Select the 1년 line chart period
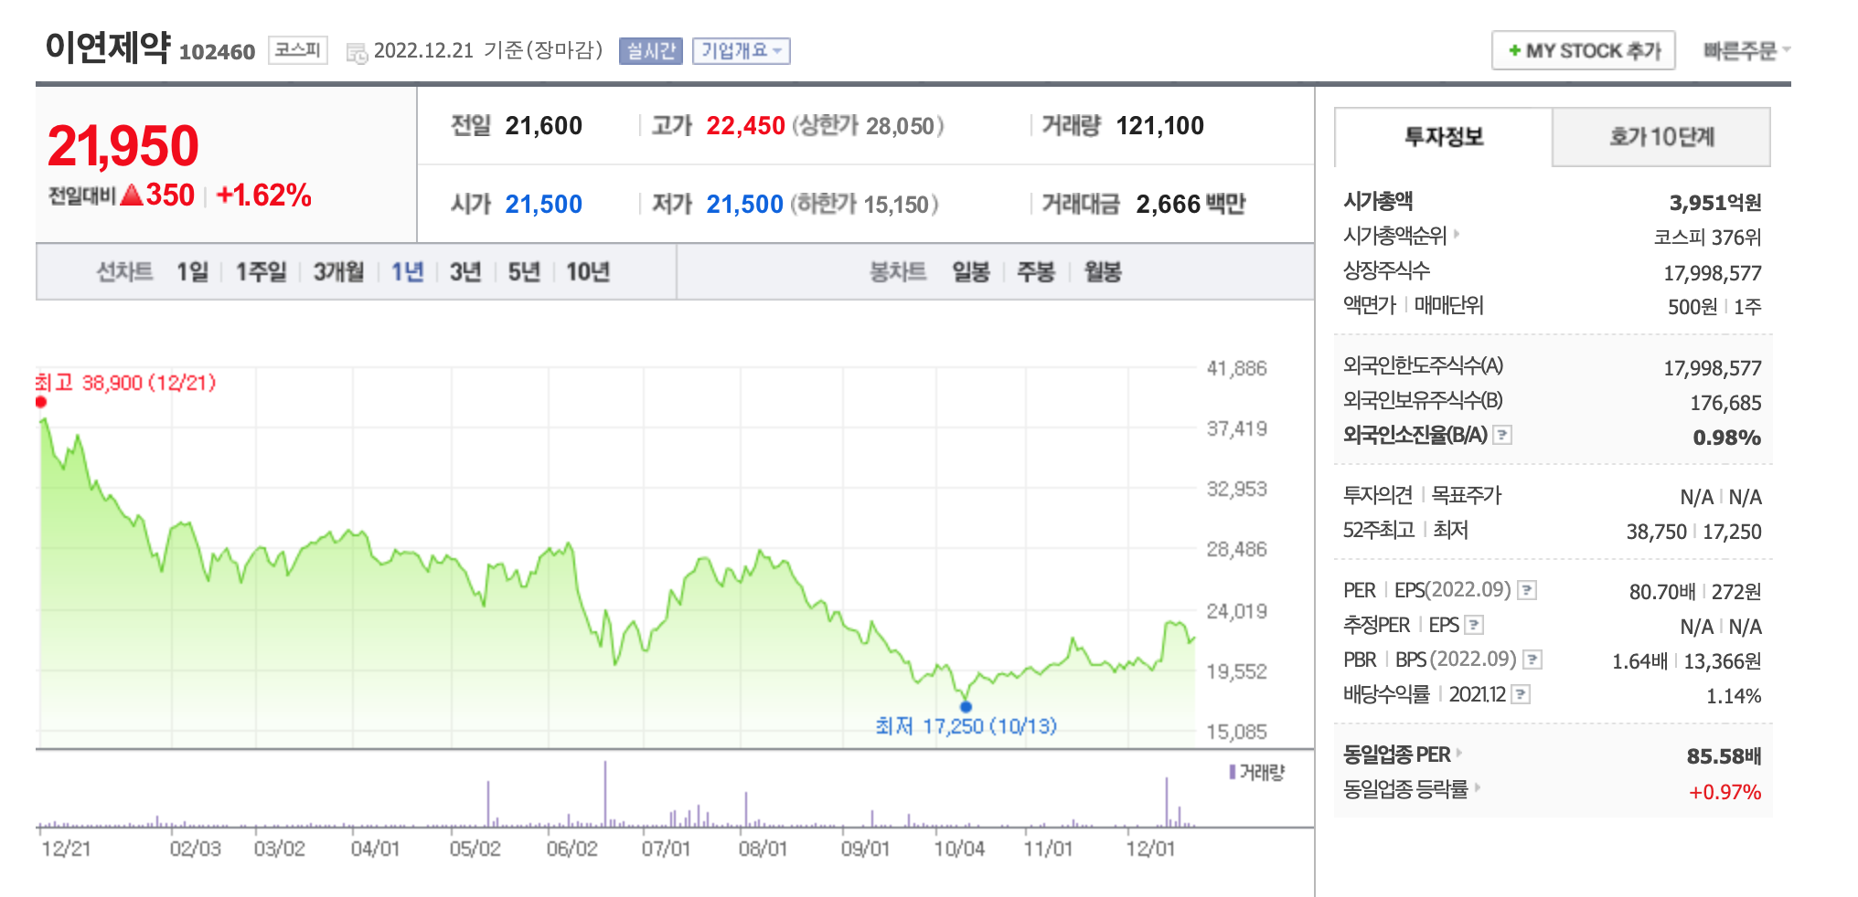The width and height of the screenshot is (1858, 897). coord(407,271)
